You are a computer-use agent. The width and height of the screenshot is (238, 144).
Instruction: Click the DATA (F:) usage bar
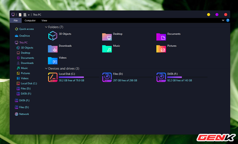187,77
